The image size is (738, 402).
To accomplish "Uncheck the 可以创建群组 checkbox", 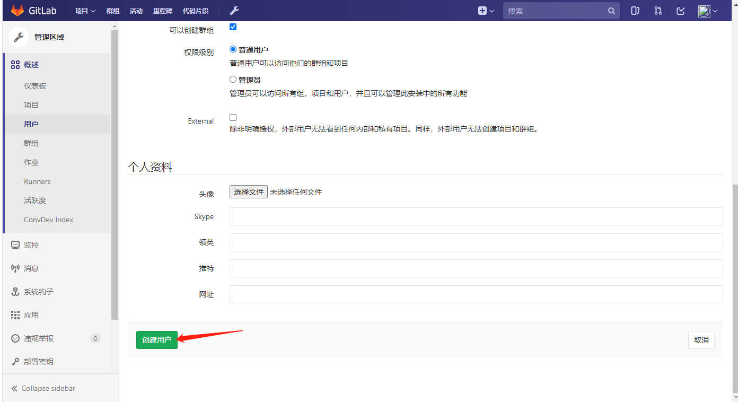I will (233, 27).
